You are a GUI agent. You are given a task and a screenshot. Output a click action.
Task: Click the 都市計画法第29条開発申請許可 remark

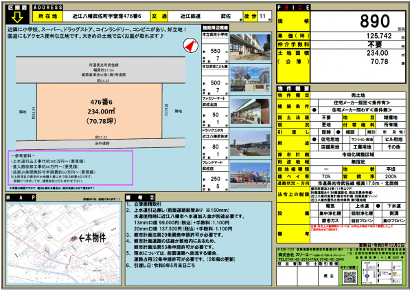[179, 235]
